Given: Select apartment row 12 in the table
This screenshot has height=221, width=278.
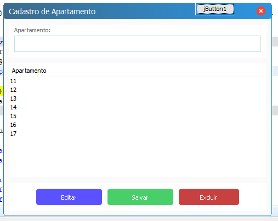Looking at the screenshot, I should 138,90.
